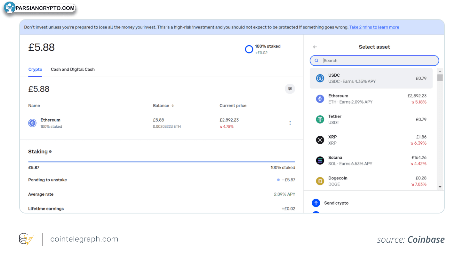Click the 2.09% APY average rate

pyautogui.click(x=284, y=194)
